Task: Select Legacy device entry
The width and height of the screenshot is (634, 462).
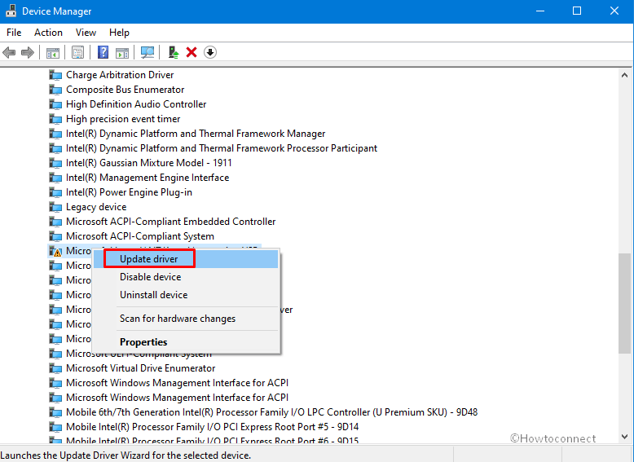Action: [96, 207]
